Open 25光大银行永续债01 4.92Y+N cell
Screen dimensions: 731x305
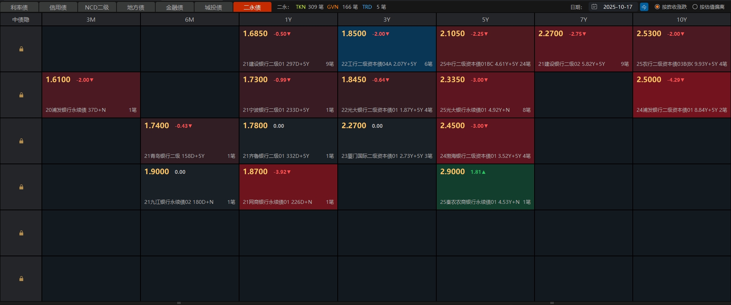coord(485,95)
